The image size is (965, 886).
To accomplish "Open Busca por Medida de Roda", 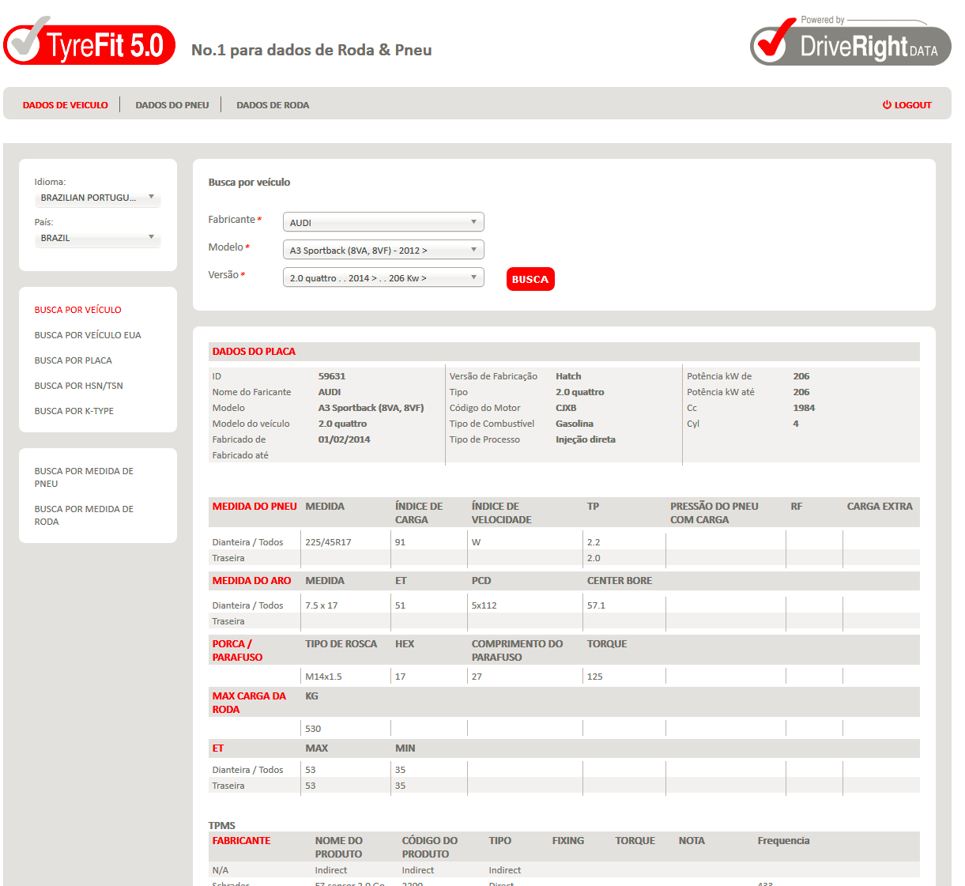I will coord(84,515).
